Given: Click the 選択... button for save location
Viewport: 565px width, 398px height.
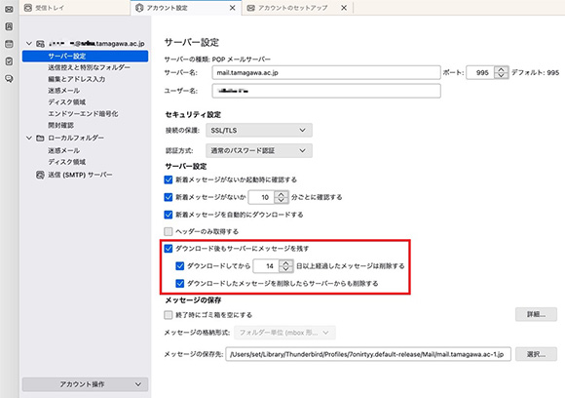Looking at the screenshot, I should click(536, 354).
